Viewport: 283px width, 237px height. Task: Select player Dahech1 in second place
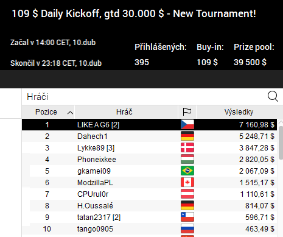149,136
